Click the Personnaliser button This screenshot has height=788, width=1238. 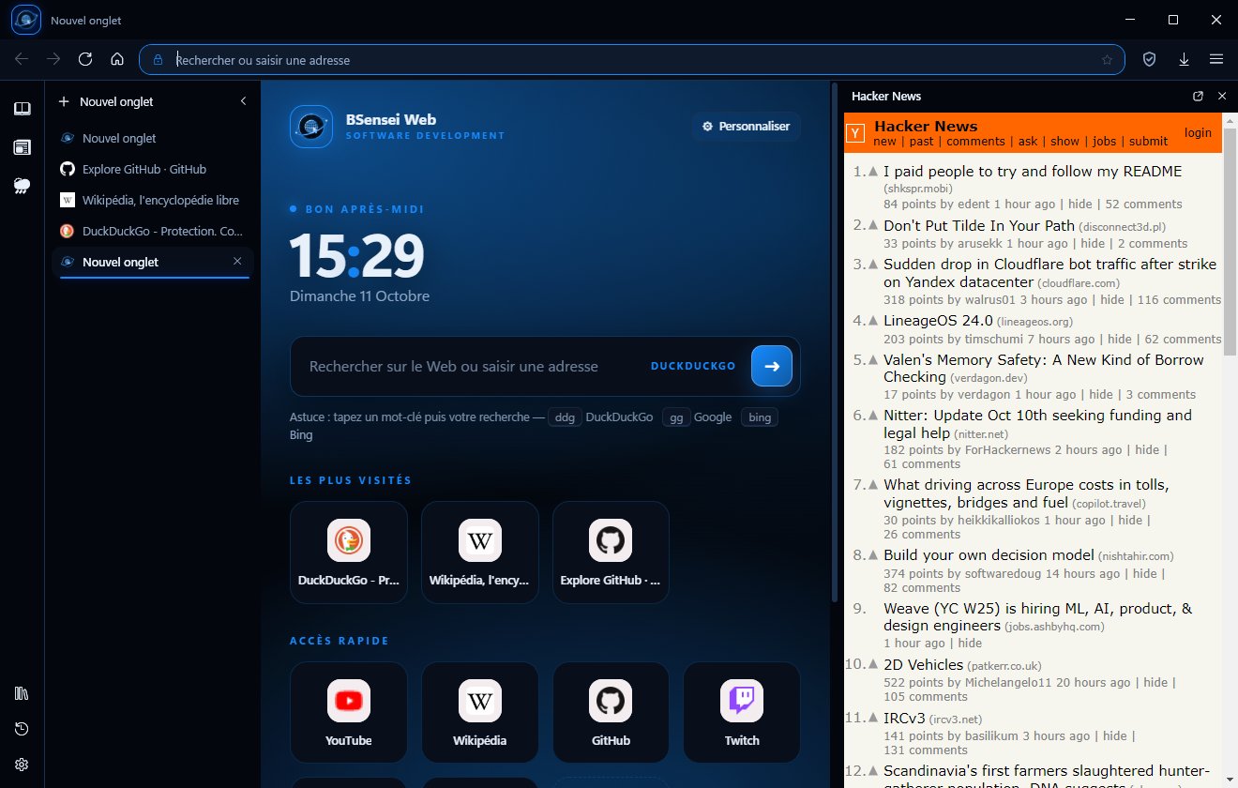click(x=747, y=126)
